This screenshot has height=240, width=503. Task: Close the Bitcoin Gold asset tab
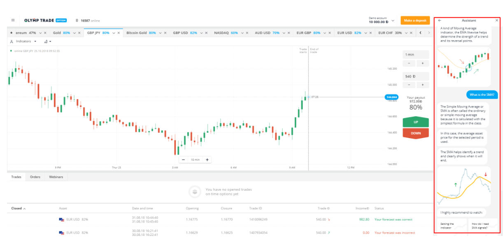click(165, 33)
